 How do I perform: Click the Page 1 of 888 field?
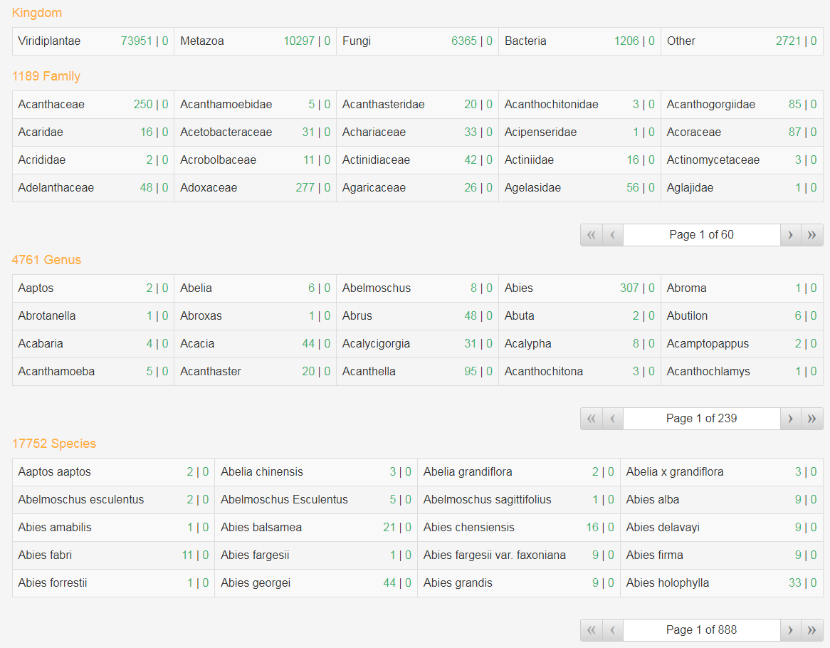[x=701, y=630]
